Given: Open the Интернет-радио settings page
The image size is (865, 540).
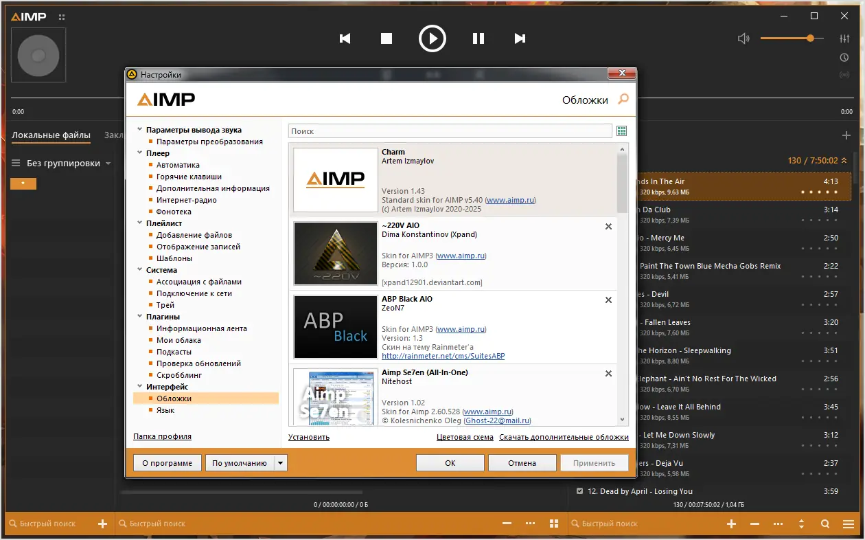Looking at the screenshot, I should pyautogui.click(x=186, y=200).
